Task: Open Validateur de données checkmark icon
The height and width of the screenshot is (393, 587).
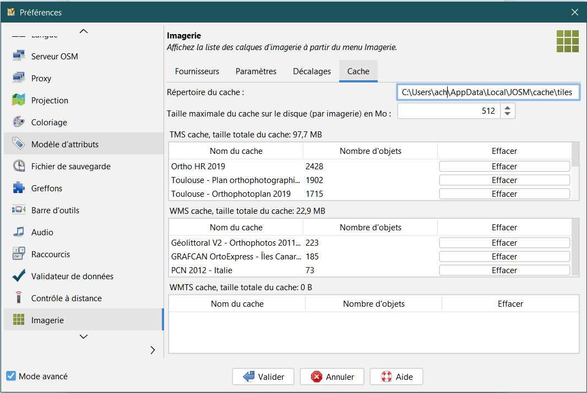Action: pyautogui.click(x=19, y=276)
